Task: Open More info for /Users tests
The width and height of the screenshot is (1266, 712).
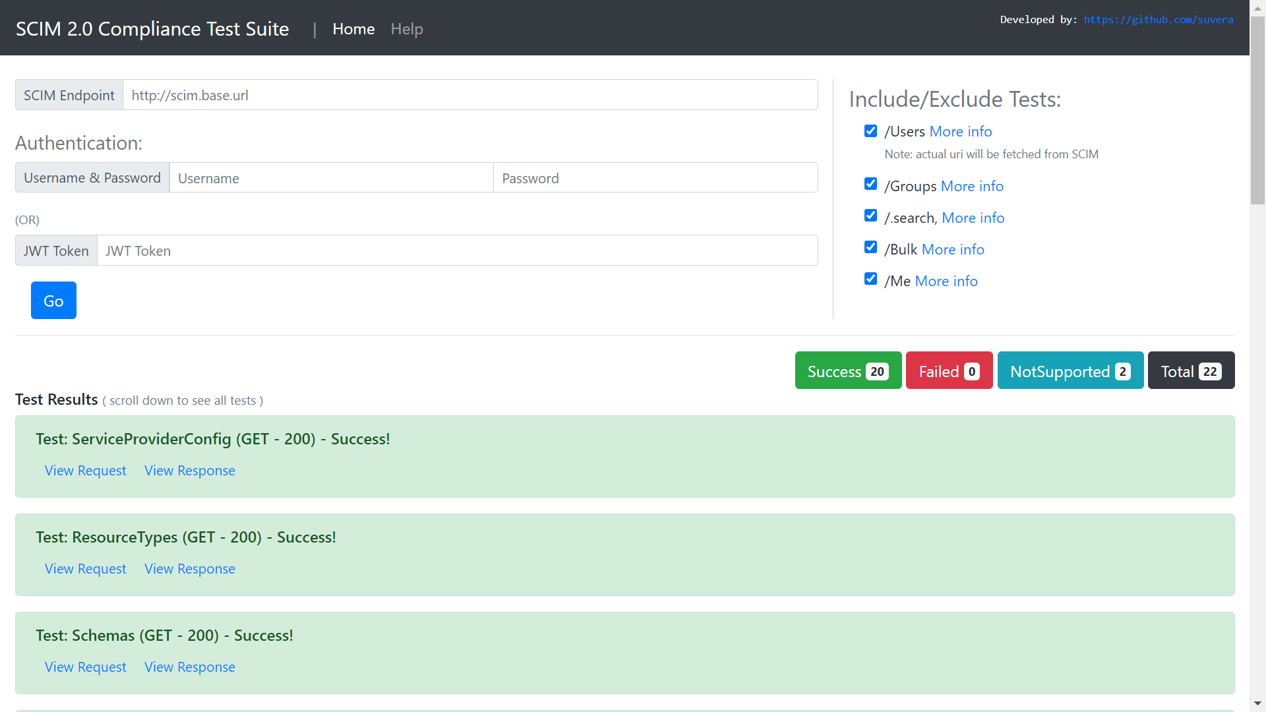Action: pos(961,131)
